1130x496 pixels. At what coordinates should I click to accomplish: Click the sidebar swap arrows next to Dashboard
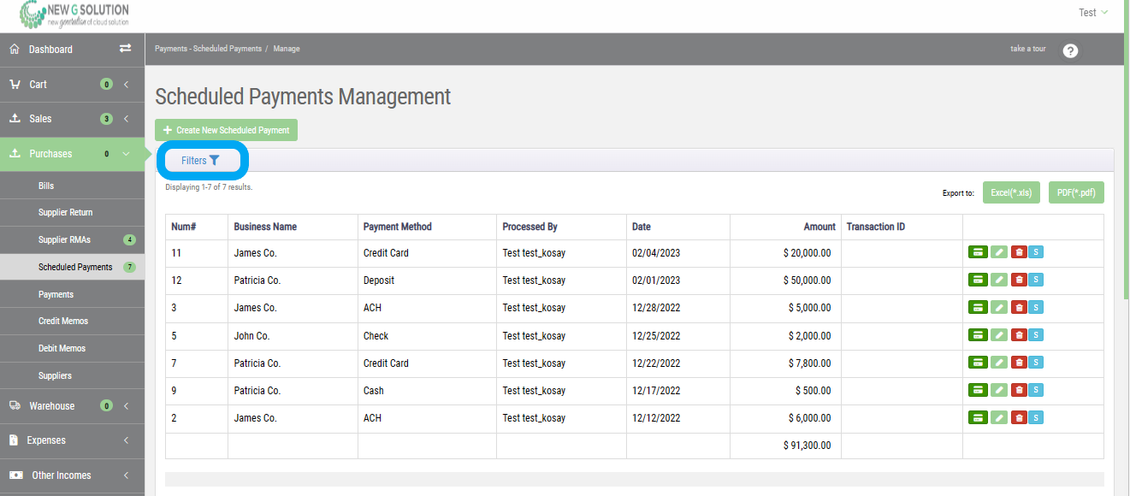click(126, 49)
